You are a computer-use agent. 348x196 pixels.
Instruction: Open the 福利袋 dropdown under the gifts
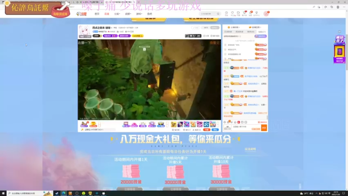[177, 130]
